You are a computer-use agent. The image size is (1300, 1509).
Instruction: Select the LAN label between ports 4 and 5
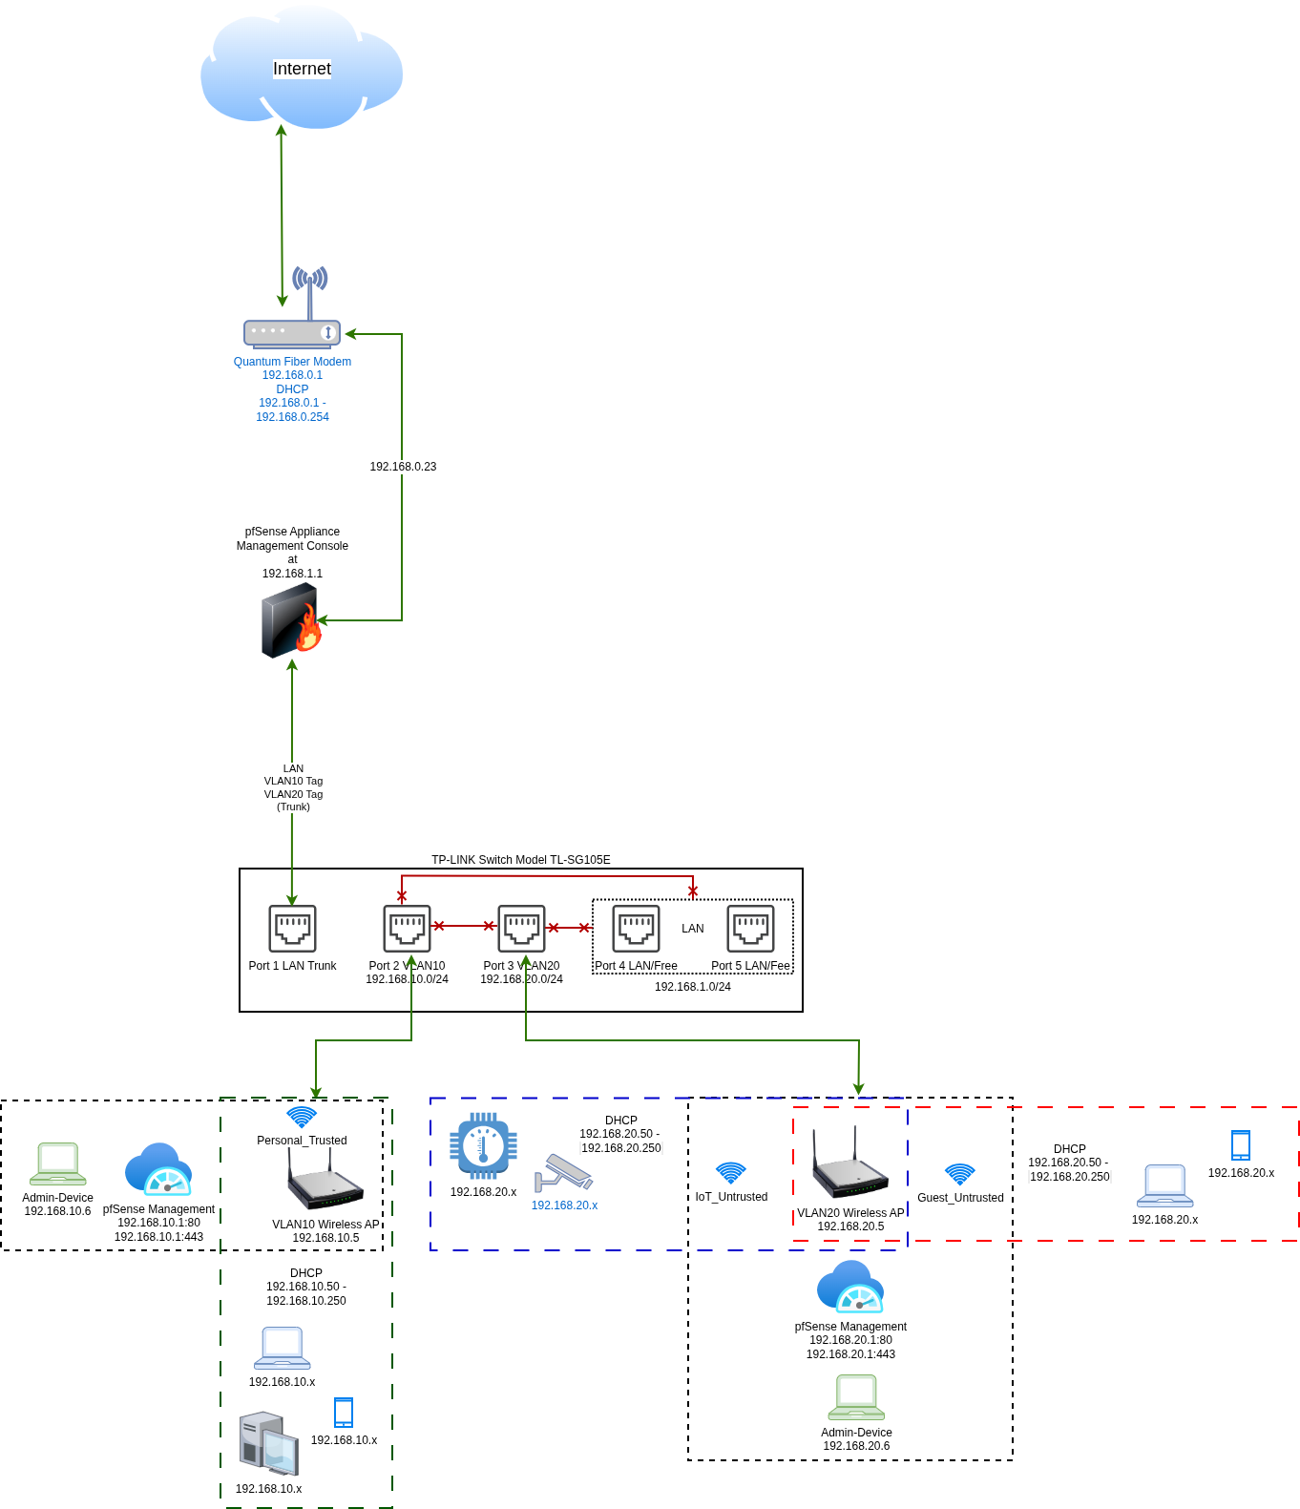point(693,929)
